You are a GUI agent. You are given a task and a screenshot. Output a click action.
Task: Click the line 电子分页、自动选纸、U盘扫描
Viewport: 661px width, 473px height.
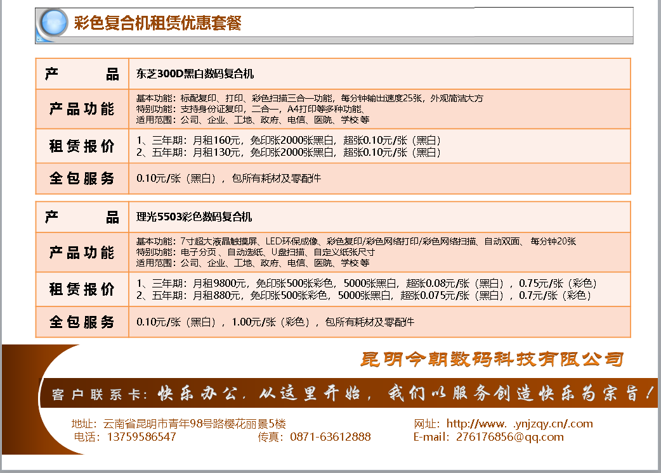click(x=255, y=252)
